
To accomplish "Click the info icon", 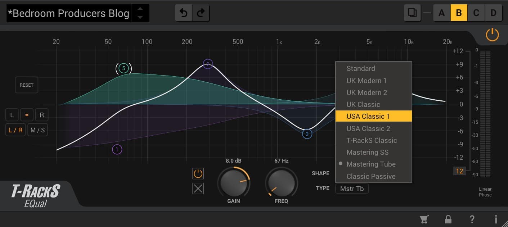I will [x=496, y=219].
